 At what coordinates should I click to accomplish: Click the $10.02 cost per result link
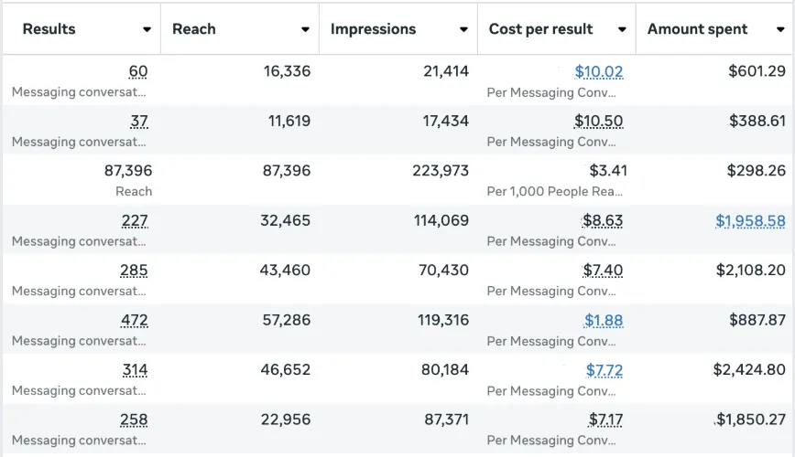[x=599, y=71]
